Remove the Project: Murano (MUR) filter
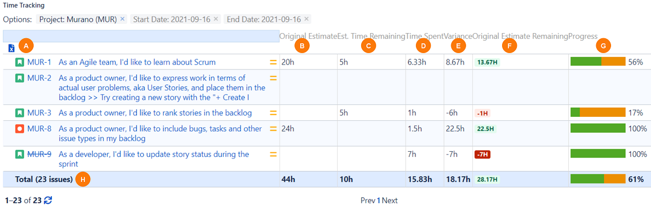651x211 pixels. (122, 19)
